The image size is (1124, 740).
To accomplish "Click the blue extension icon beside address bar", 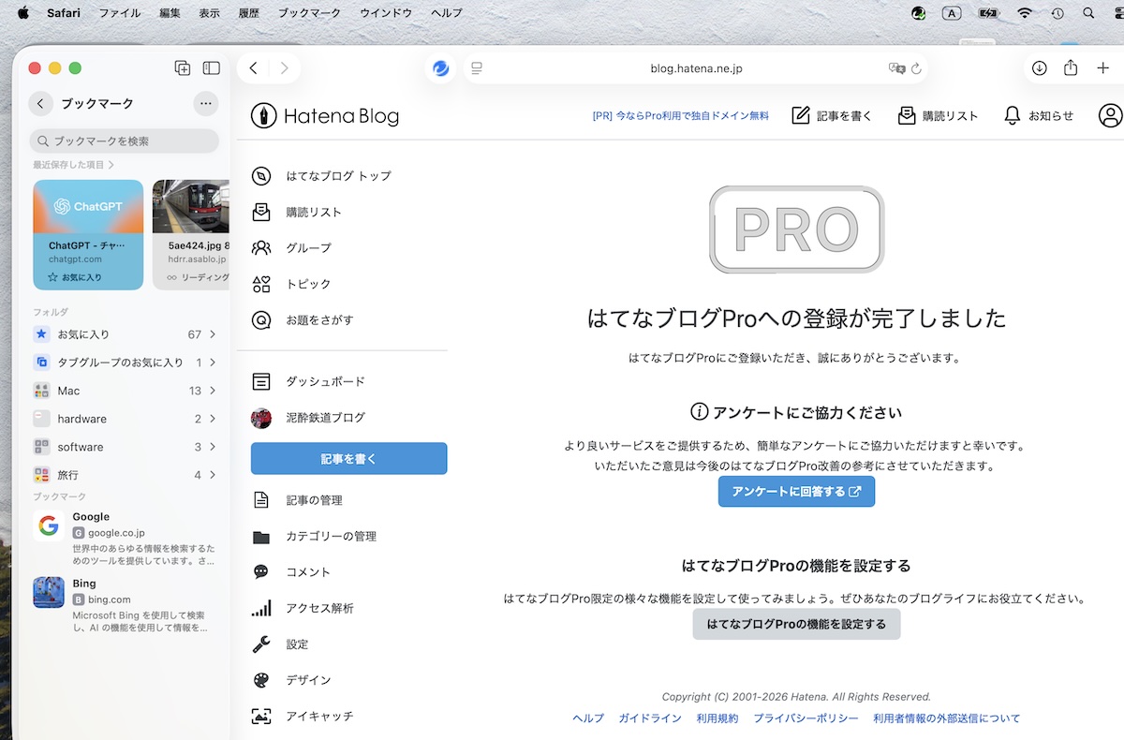I will pyautogui.click(x=441, y=68).
